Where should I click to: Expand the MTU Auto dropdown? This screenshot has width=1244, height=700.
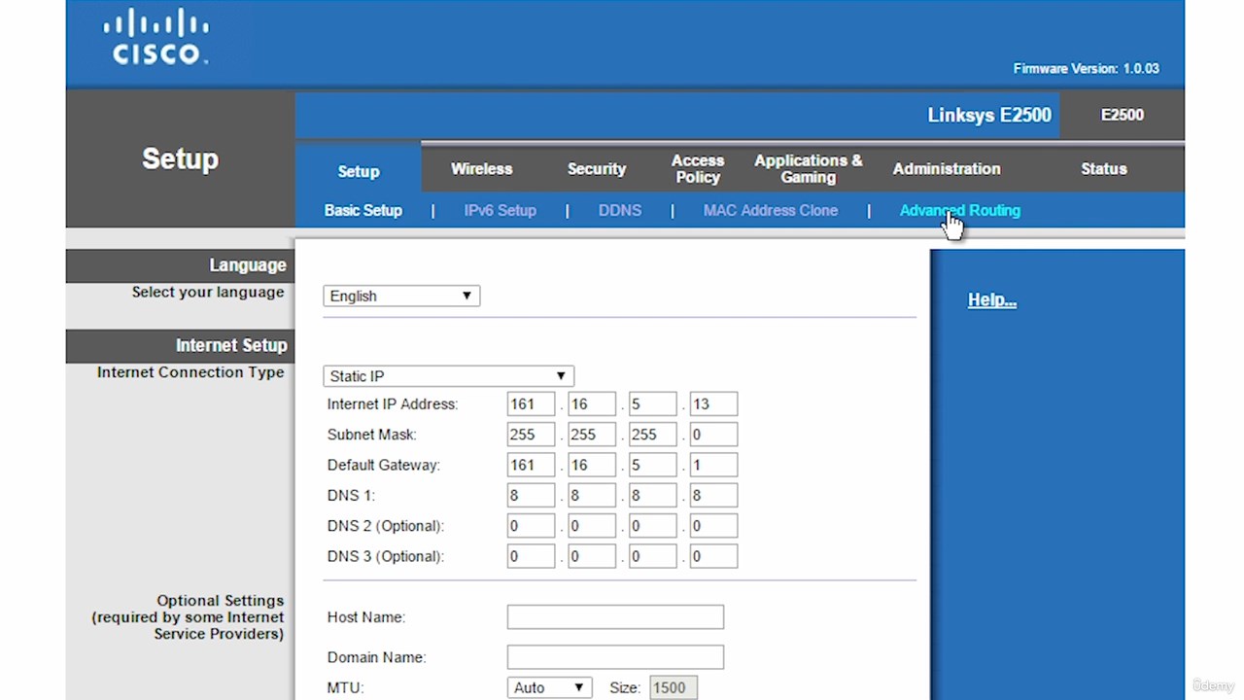pyautogui.click(x=549, y=687)
